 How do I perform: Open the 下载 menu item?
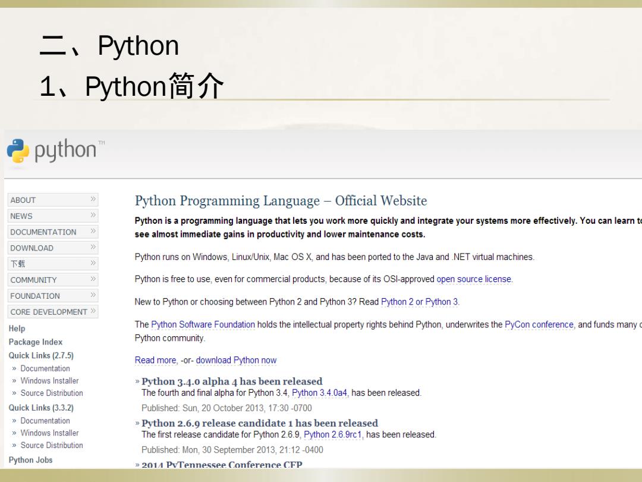53,264
